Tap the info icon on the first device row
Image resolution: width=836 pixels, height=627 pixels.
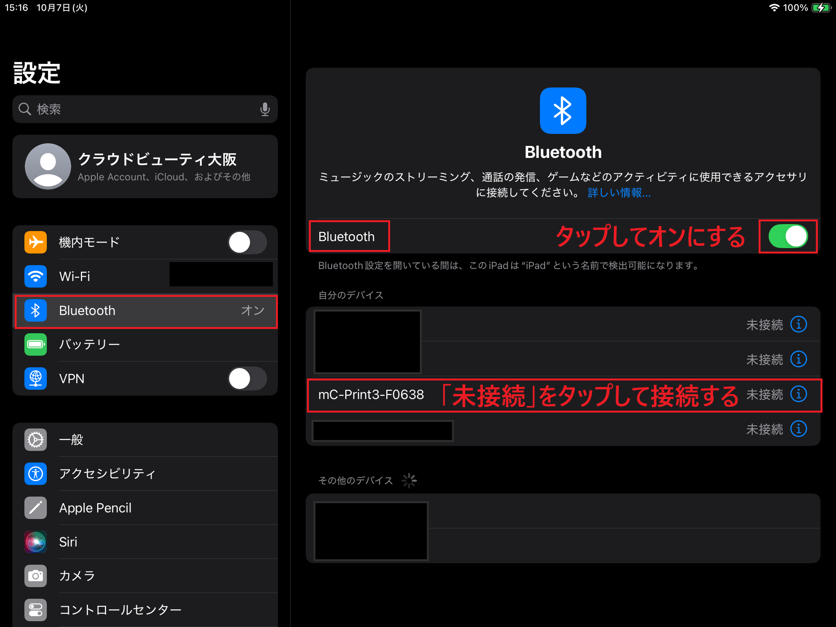click(x=798, y=324)
